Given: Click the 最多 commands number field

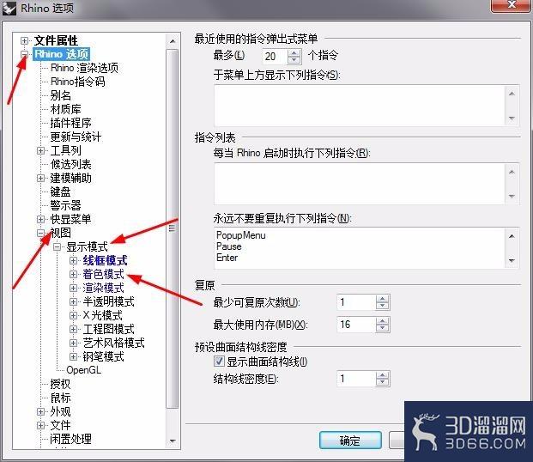Looking at the screenshot, I should click(x=275, y=57).
